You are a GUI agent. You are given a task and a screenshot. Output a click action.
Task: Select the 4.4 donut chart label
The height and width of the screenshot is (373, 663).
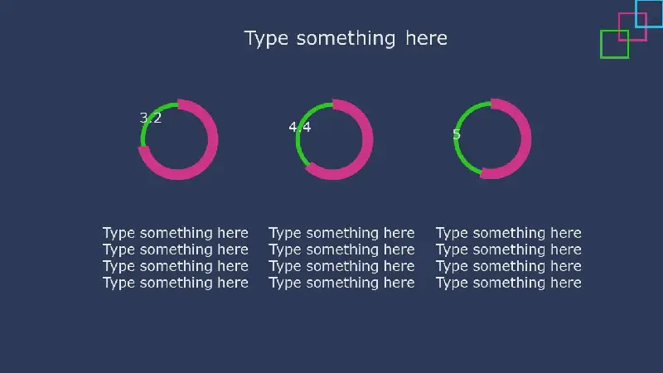click(299, 127)
